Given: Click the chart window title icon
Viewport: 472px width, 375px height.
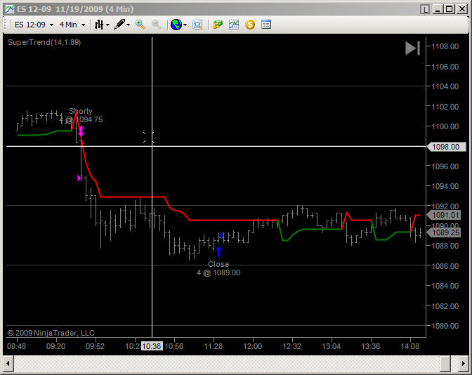Looking at the screenshot, I should 10,9.
